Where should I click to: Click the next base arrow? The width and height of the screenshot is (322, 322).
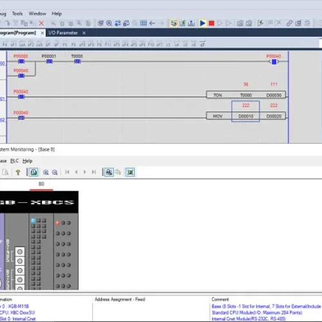pos(85,172)
